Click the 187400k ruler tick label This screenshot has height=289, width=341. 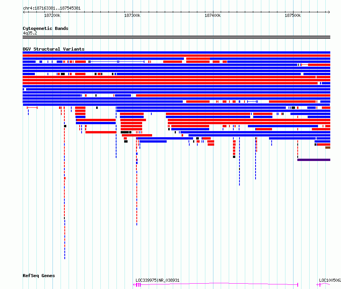(x=213, y=15)
